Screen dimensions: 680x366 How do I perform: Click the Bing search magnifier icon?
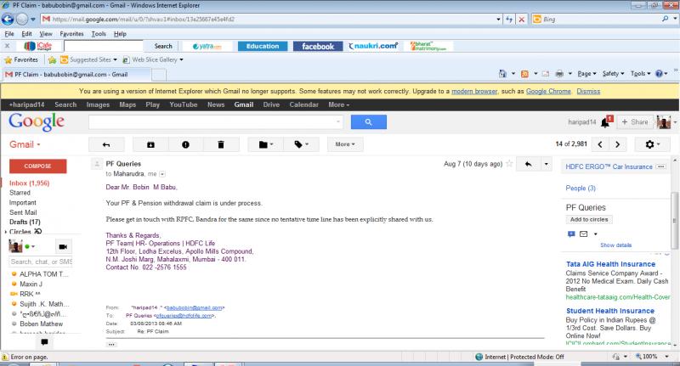click(665, 19)
